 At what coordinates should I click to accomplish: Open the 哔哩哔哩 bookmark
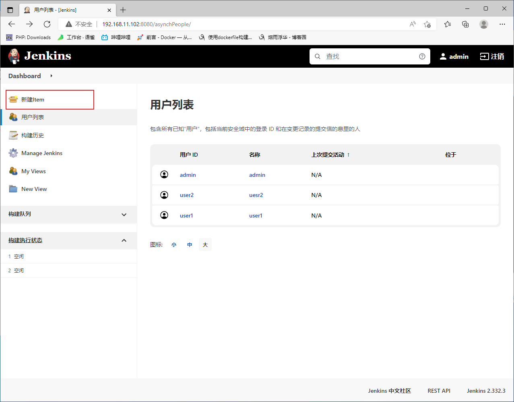[x=116, y=37]
